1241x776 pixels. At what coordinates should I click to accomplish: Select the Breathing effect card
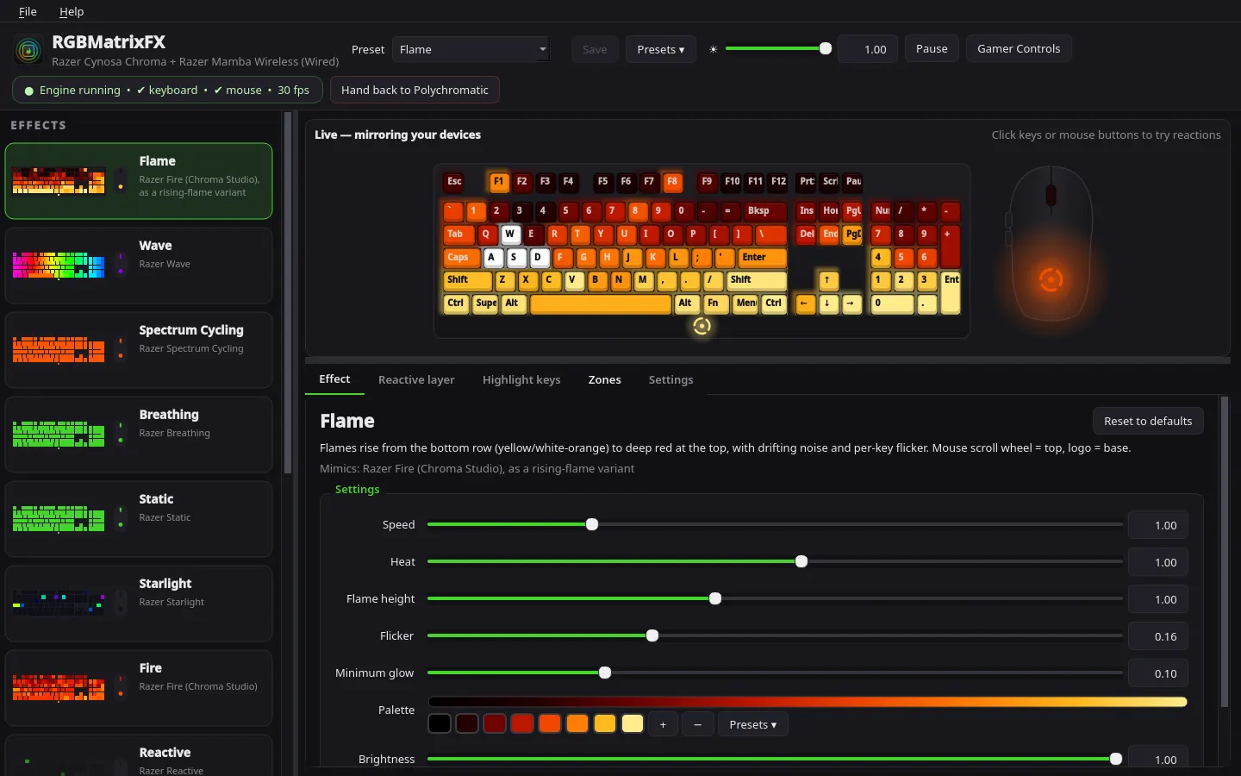pyautogui.click(x=139, y=435)
